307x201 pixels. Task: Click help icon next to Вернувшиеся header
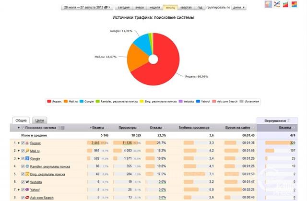pyautogui.click(x=289, y=120)
